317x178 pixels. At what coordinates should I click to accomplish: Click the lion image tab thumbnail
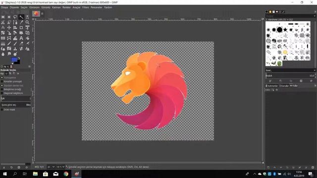coord(36,14)
